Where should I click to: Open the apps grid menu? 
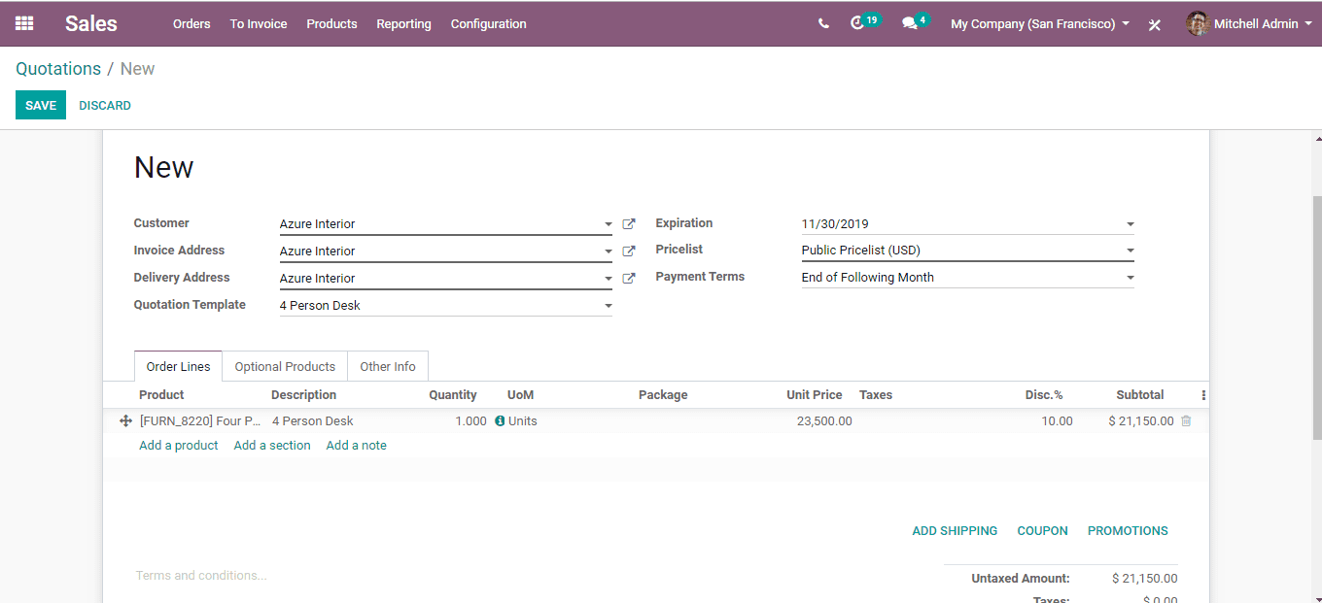click(x=24, y=23)
